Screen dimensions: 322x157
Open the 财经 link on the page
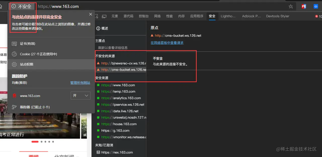point(4,62)
